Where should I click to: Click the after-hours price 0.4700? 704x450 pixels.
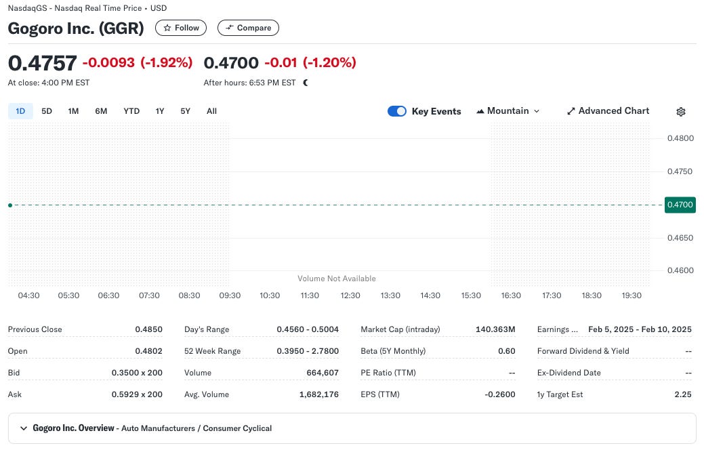pyautogui.click(x=231, y=62)
